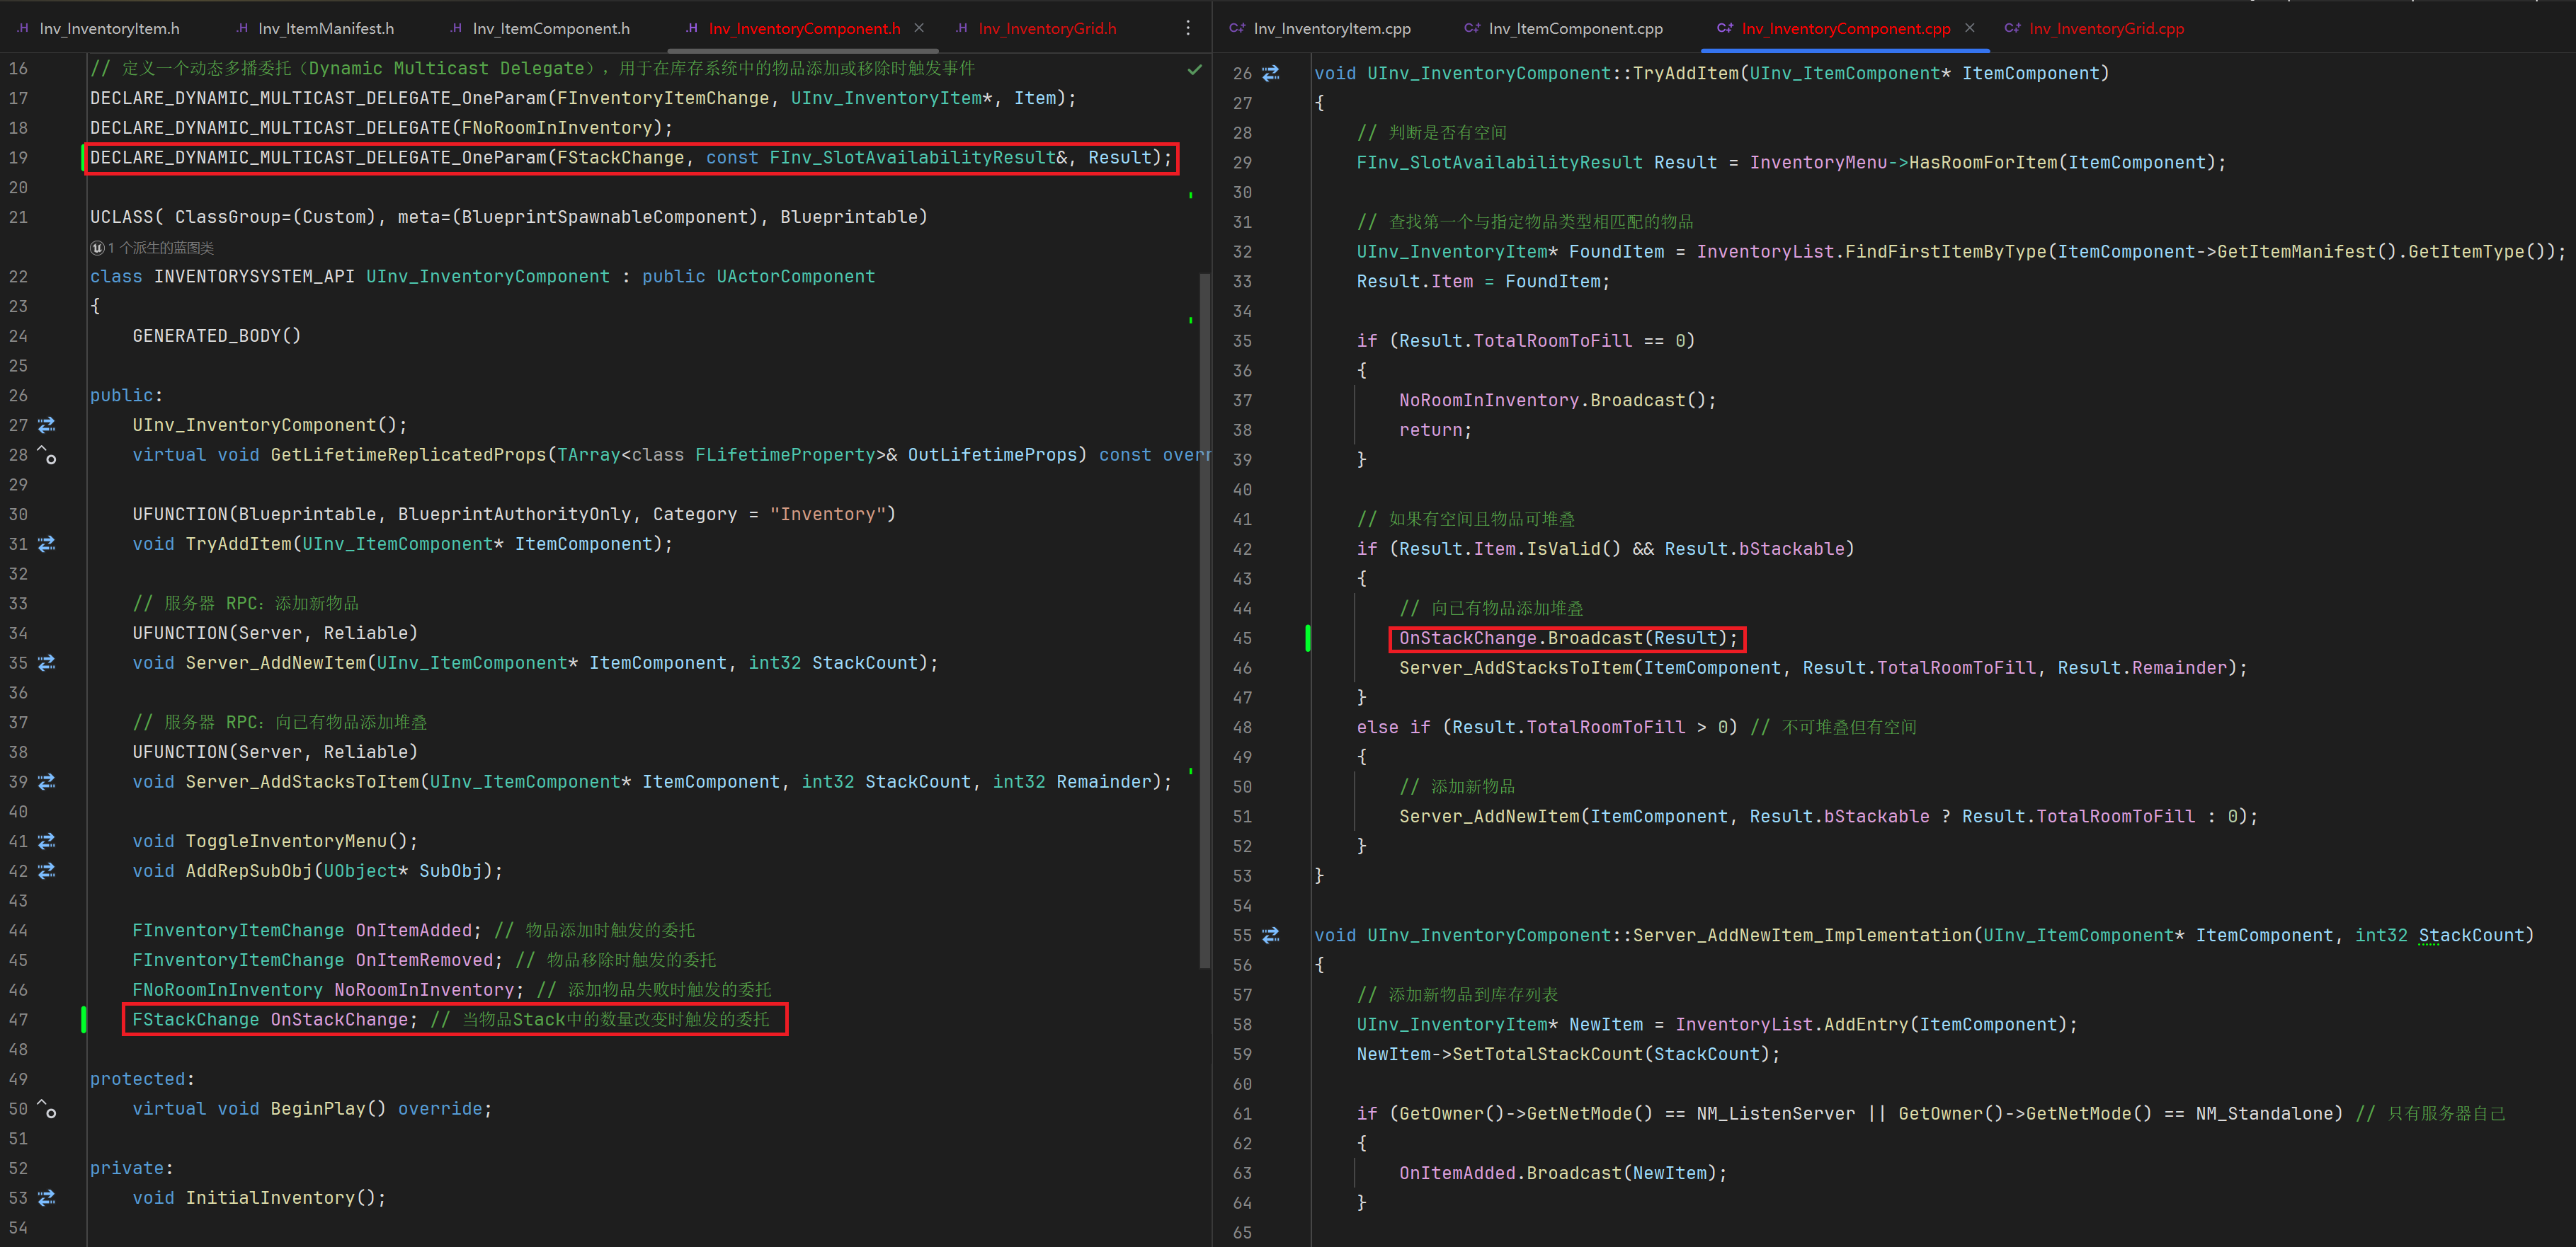The image size is (2576, 1247).
Task: Click gutter icon beside ToggleInventoryMenu line 41
Action: 47,841
